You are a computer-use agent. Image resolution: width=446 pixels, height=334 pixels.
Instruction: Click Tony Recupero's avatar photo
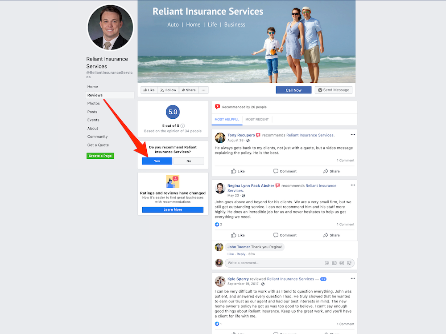click(220, 138)
